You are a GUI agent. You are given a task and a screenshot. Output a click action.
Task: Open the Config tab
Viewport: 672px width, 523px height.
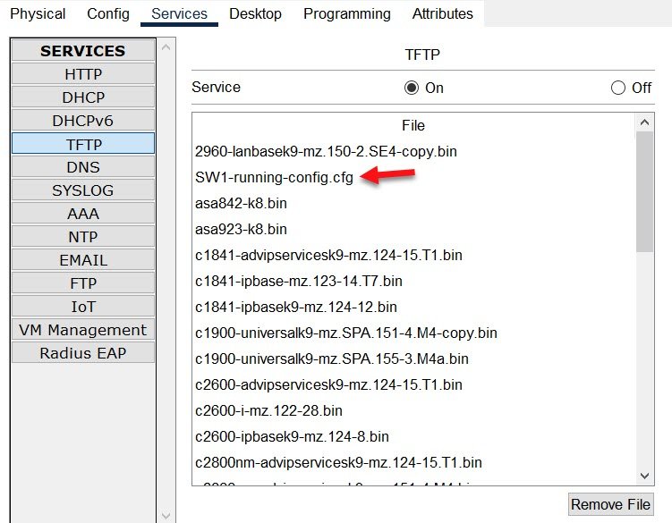coord(108,13)
